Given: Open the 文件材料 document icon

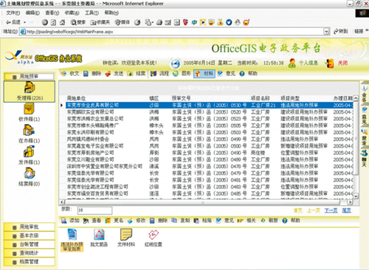Looking at the screenshot, I should (126, 238).
